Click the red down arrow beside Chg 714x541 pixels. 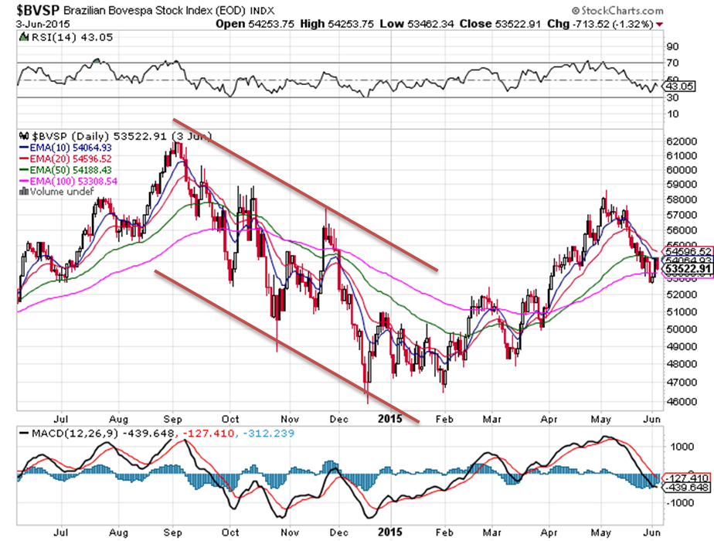coord(659,25)
